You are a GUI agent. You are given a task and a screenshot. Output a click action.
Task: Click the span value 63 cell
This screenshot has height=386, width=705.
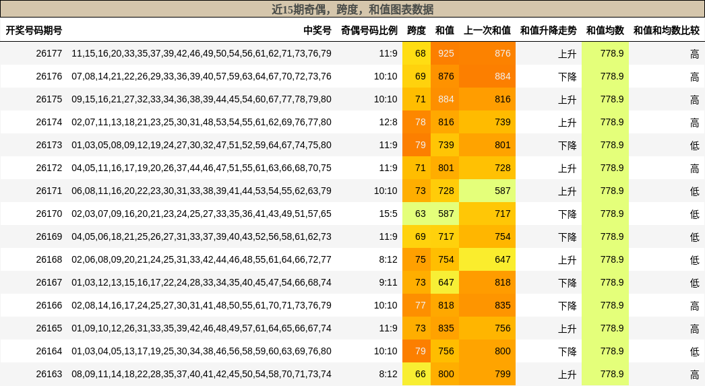coord(417,214)
